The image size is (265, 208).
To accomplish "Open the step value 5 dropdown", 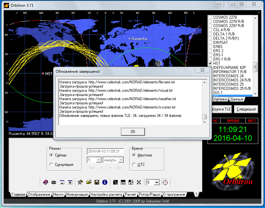I will pyautogui.click(x=99, y=160).
